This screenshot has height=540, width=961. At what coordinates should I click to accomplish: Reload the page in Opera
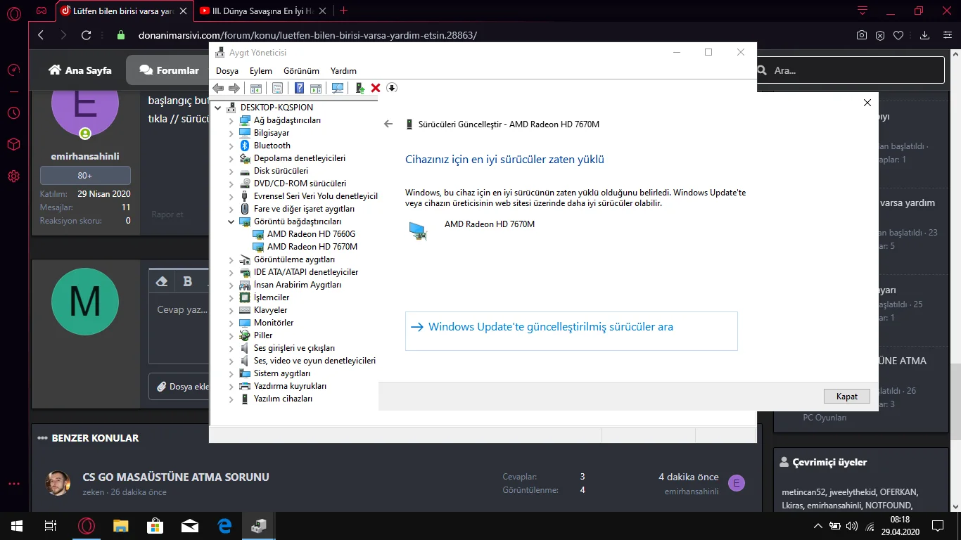(87, 35)
